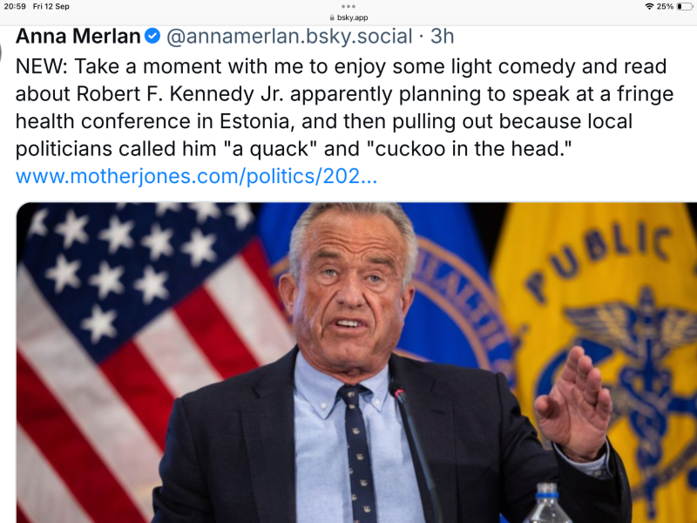
Task: Open the post via the 3h timestamp
Action: click(443, 37)
